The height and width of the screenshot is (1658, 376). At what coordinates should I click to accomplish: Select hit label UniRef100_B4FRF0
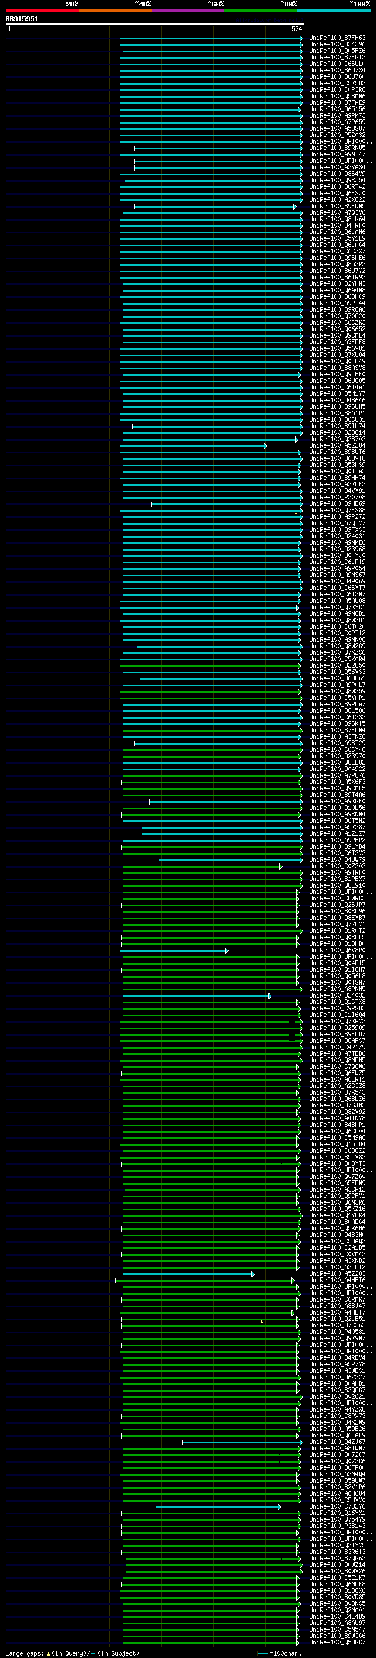coord(337,226)
